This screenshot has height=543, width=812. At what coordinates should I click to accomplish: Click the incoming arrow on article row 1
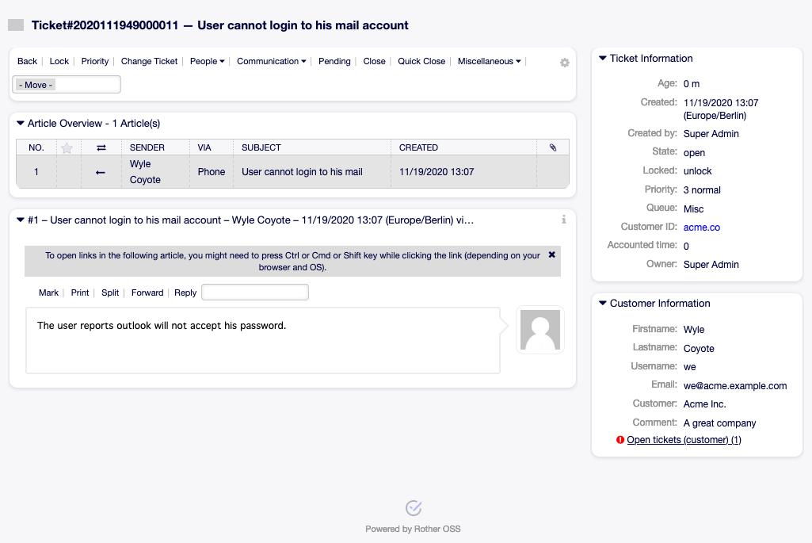tap(101, 172)
